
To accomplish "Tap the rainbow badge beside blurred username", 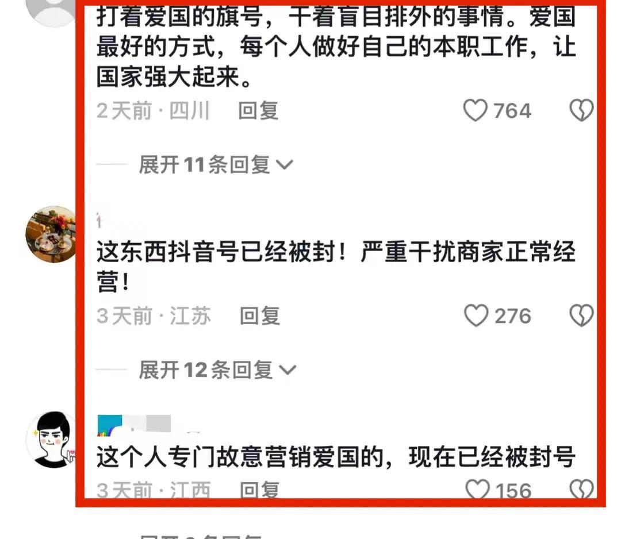I will coord(109,426).
